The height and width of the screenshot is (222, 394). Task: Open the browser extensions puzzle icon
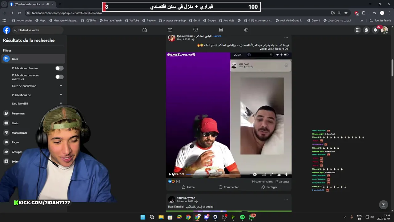(x=364, y=13)
